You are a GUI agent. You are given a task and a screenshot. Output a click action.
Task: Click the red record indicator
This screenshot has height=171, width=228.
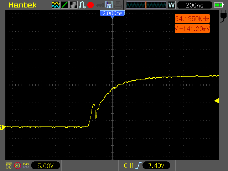90,5
